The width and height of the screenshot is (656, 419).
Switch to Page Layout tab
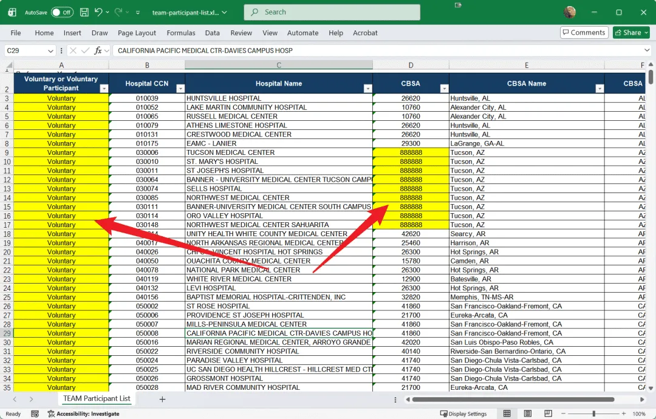[137, 33]
